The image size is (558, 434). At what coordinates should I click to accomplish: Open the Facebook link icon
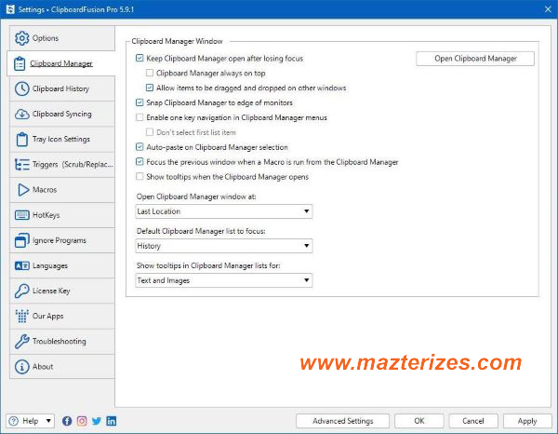pyautogui.click(x=67, y=421)
